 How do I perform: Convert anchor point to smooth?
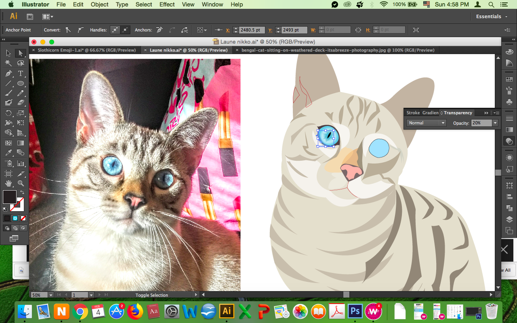tap(80, 30)
